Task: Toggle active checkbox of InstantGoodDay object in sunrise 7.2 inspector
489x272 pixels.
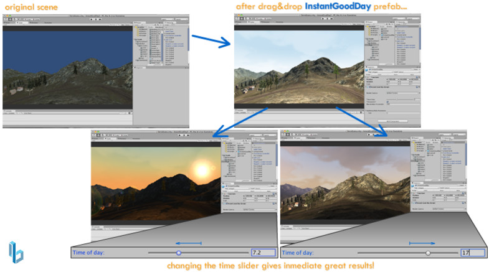Action: (227, 186)
